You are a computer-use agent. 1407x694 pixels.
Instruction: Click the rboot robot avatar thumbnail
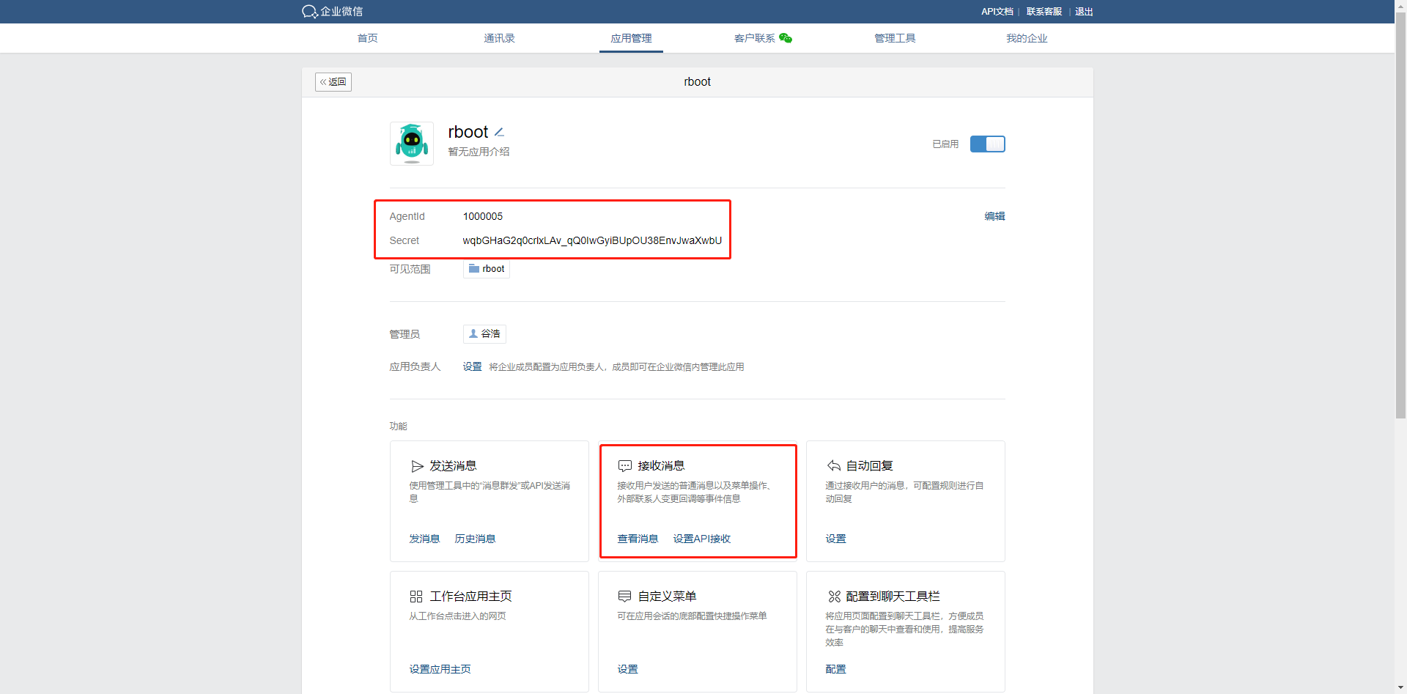click(412, 144)
